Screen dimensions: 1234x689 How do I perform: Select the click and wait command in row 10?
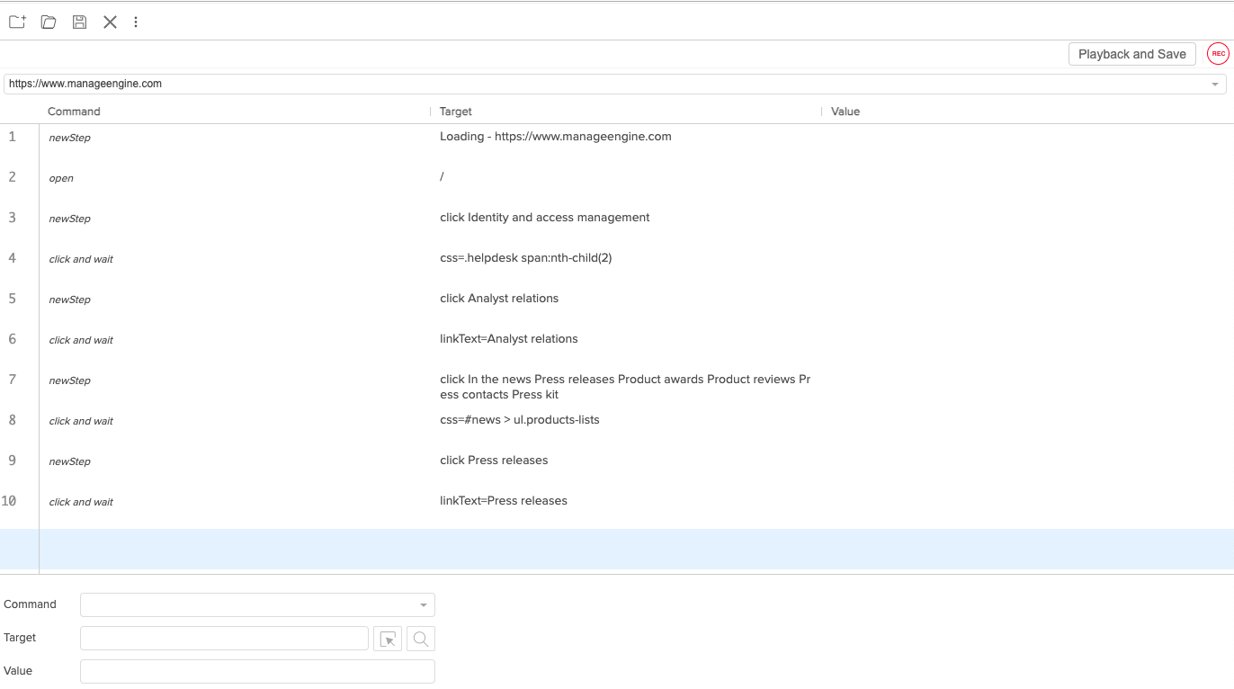81,502
